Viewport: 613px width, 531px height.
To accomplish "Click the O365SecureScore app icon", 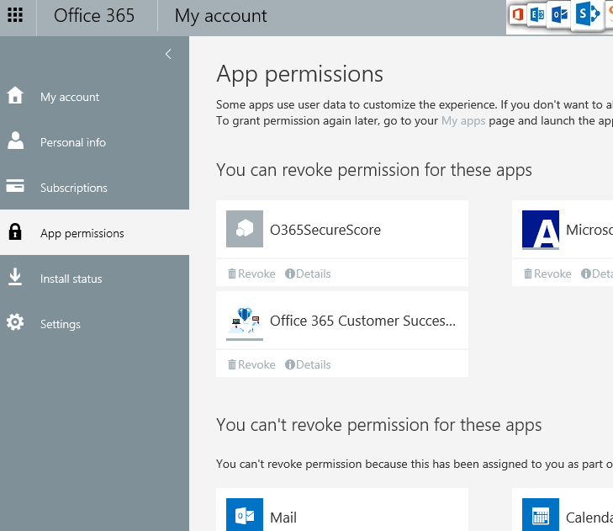I will click(x=245, y=229).
